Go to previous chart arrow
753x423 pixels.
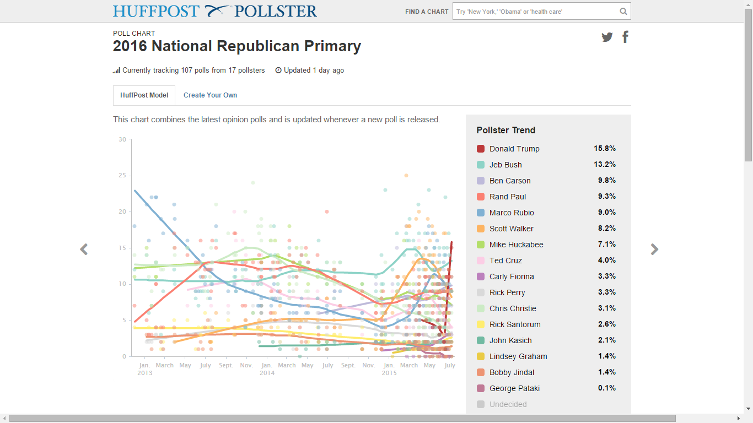click(x=84, y=250)
